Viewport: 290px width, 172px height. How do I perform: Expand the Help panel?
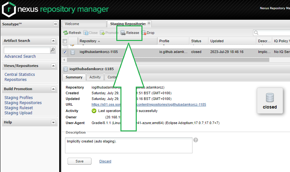point(53,122)
